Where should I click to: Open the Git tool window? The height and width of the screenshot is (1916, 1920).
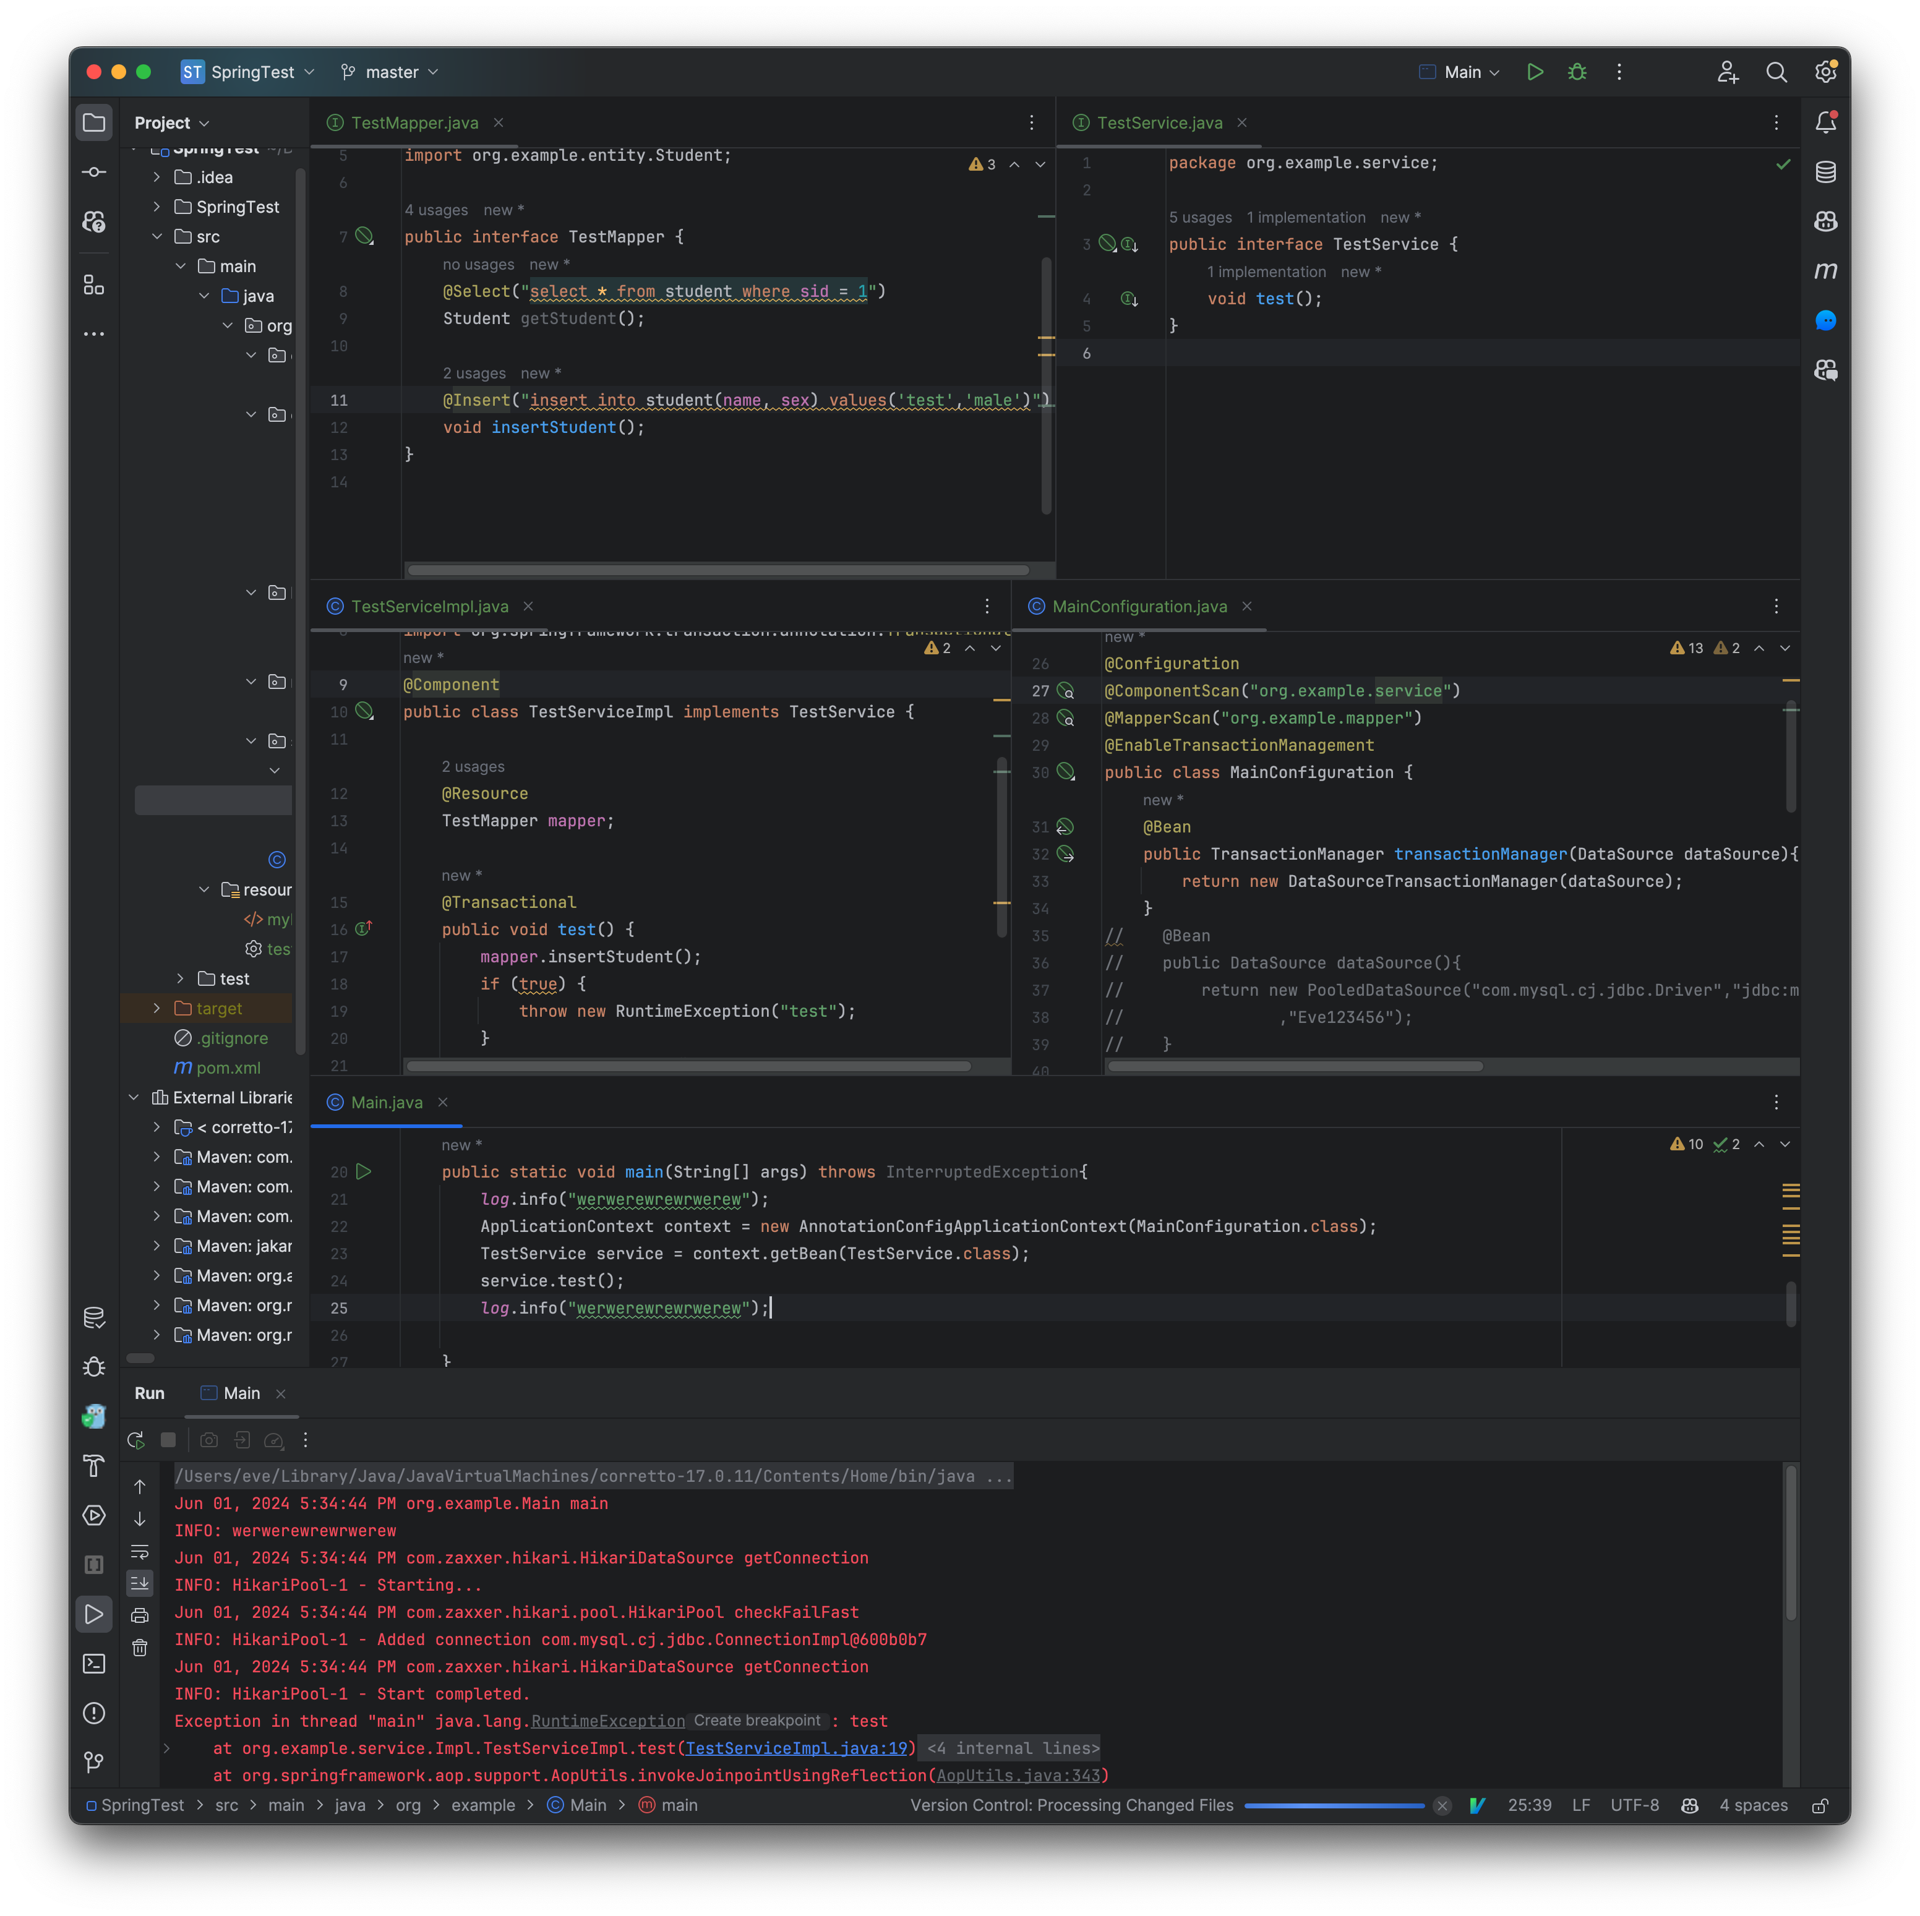[95, 1762]
